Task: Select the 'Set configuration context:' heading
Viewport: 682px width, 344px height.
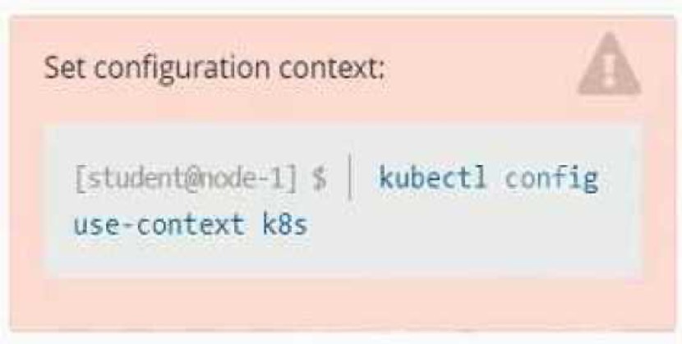Action: pyautogui.click(x=214, y=69)
